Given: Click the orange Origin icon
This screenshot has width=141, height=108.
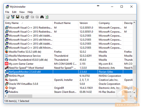Looking at the screenshot, I should tap(7, 88).
